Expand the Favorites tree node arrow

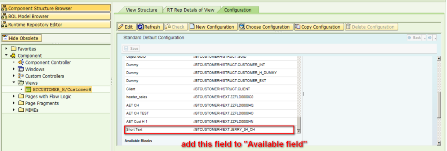[6, 49]
